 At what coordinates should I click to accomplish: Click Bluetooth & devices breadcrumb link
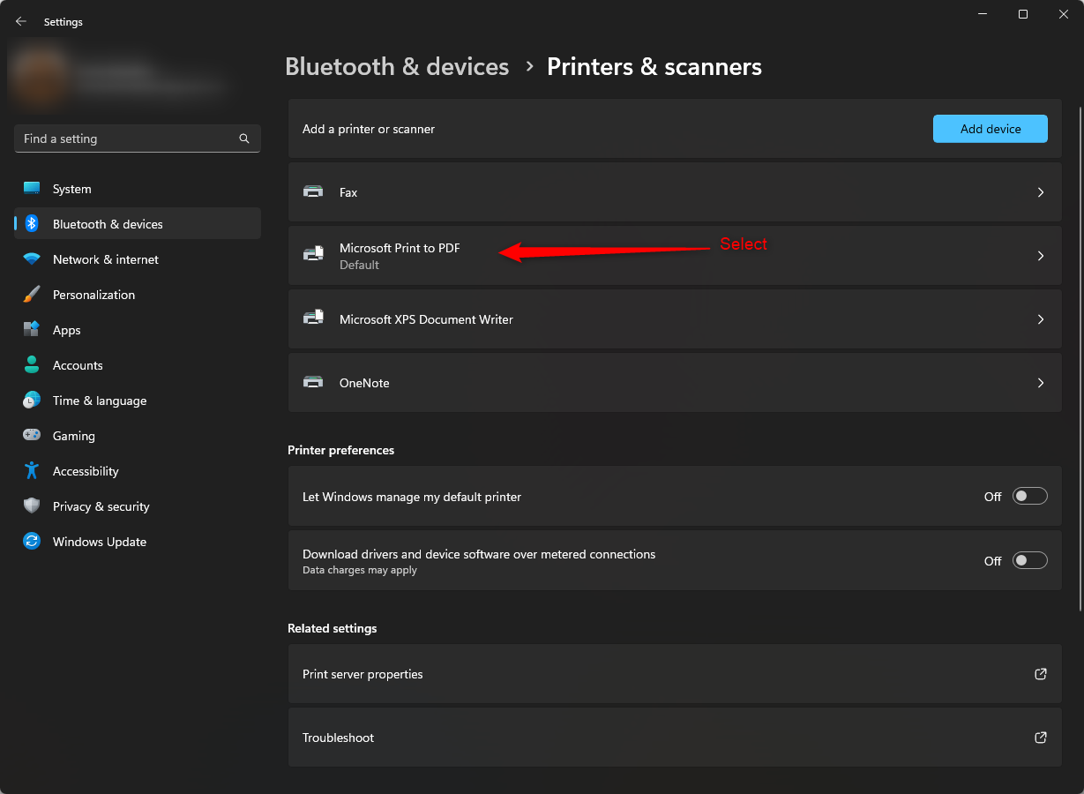coord(397,67)
